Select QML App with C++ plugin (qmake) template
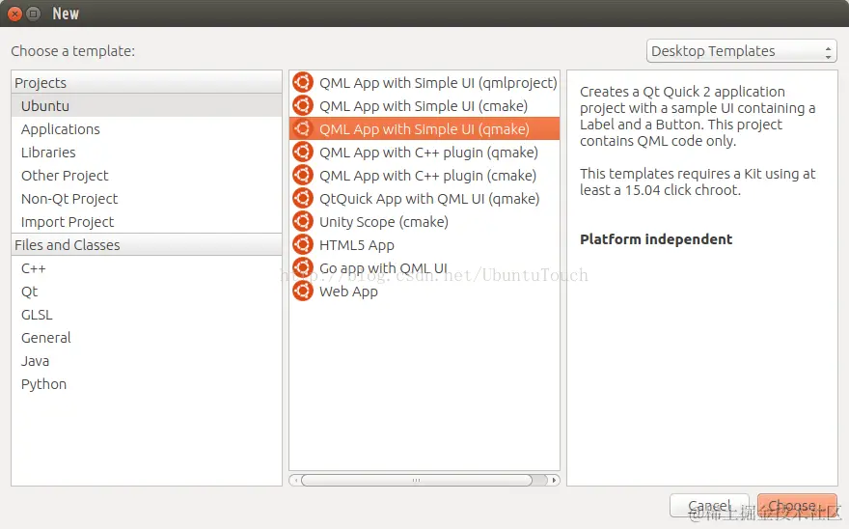849x529 pixels. pos(424,153)
